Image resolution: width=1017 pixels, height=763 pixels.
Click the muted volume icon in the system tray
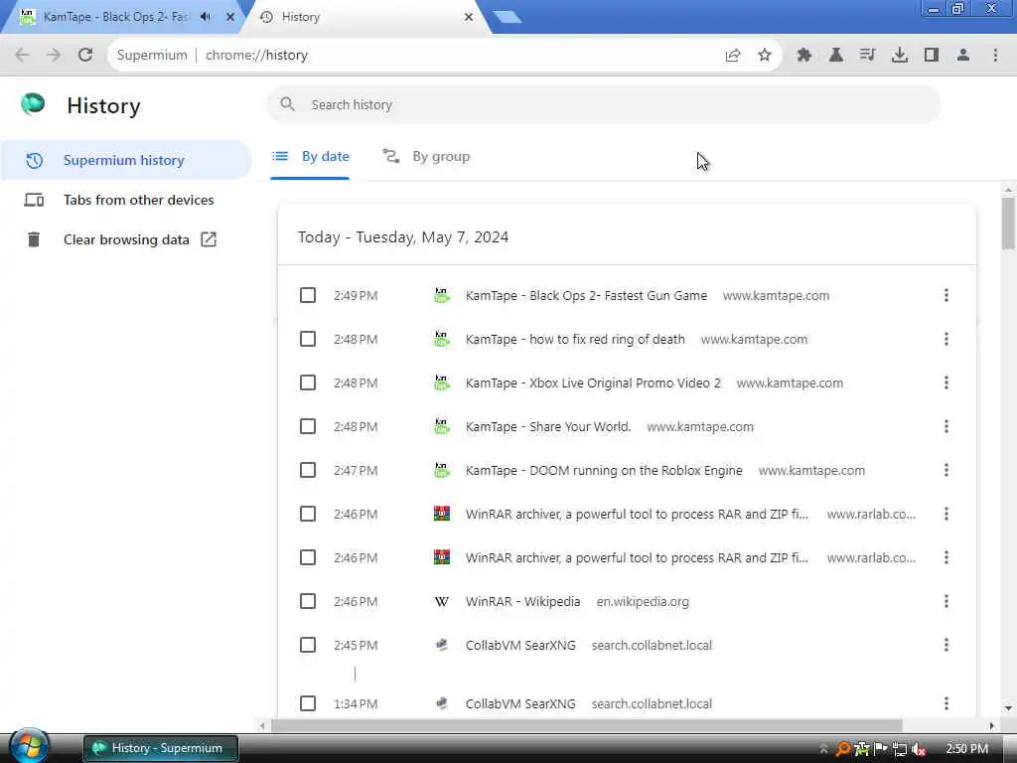919,749
